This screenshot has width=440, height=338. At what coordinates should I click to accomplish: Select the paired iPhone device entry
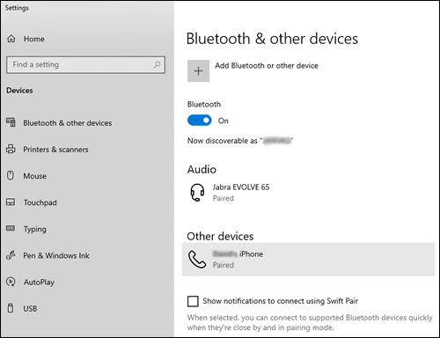pos(308,260)
